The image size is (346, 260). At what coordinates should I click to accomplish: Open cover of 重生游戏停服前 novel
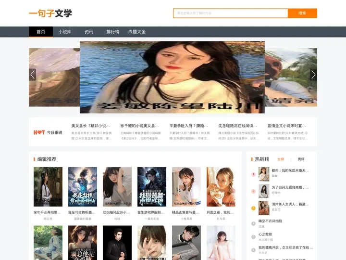click(152, 187)
